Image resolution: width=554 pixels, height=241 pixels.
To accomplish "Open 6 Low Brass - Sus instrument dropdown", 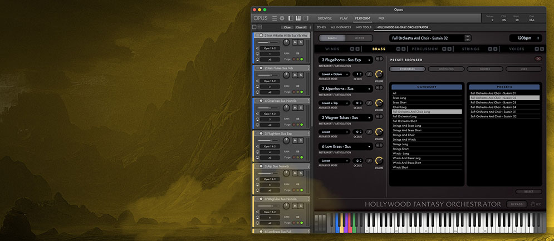I will tap(346, 146).
